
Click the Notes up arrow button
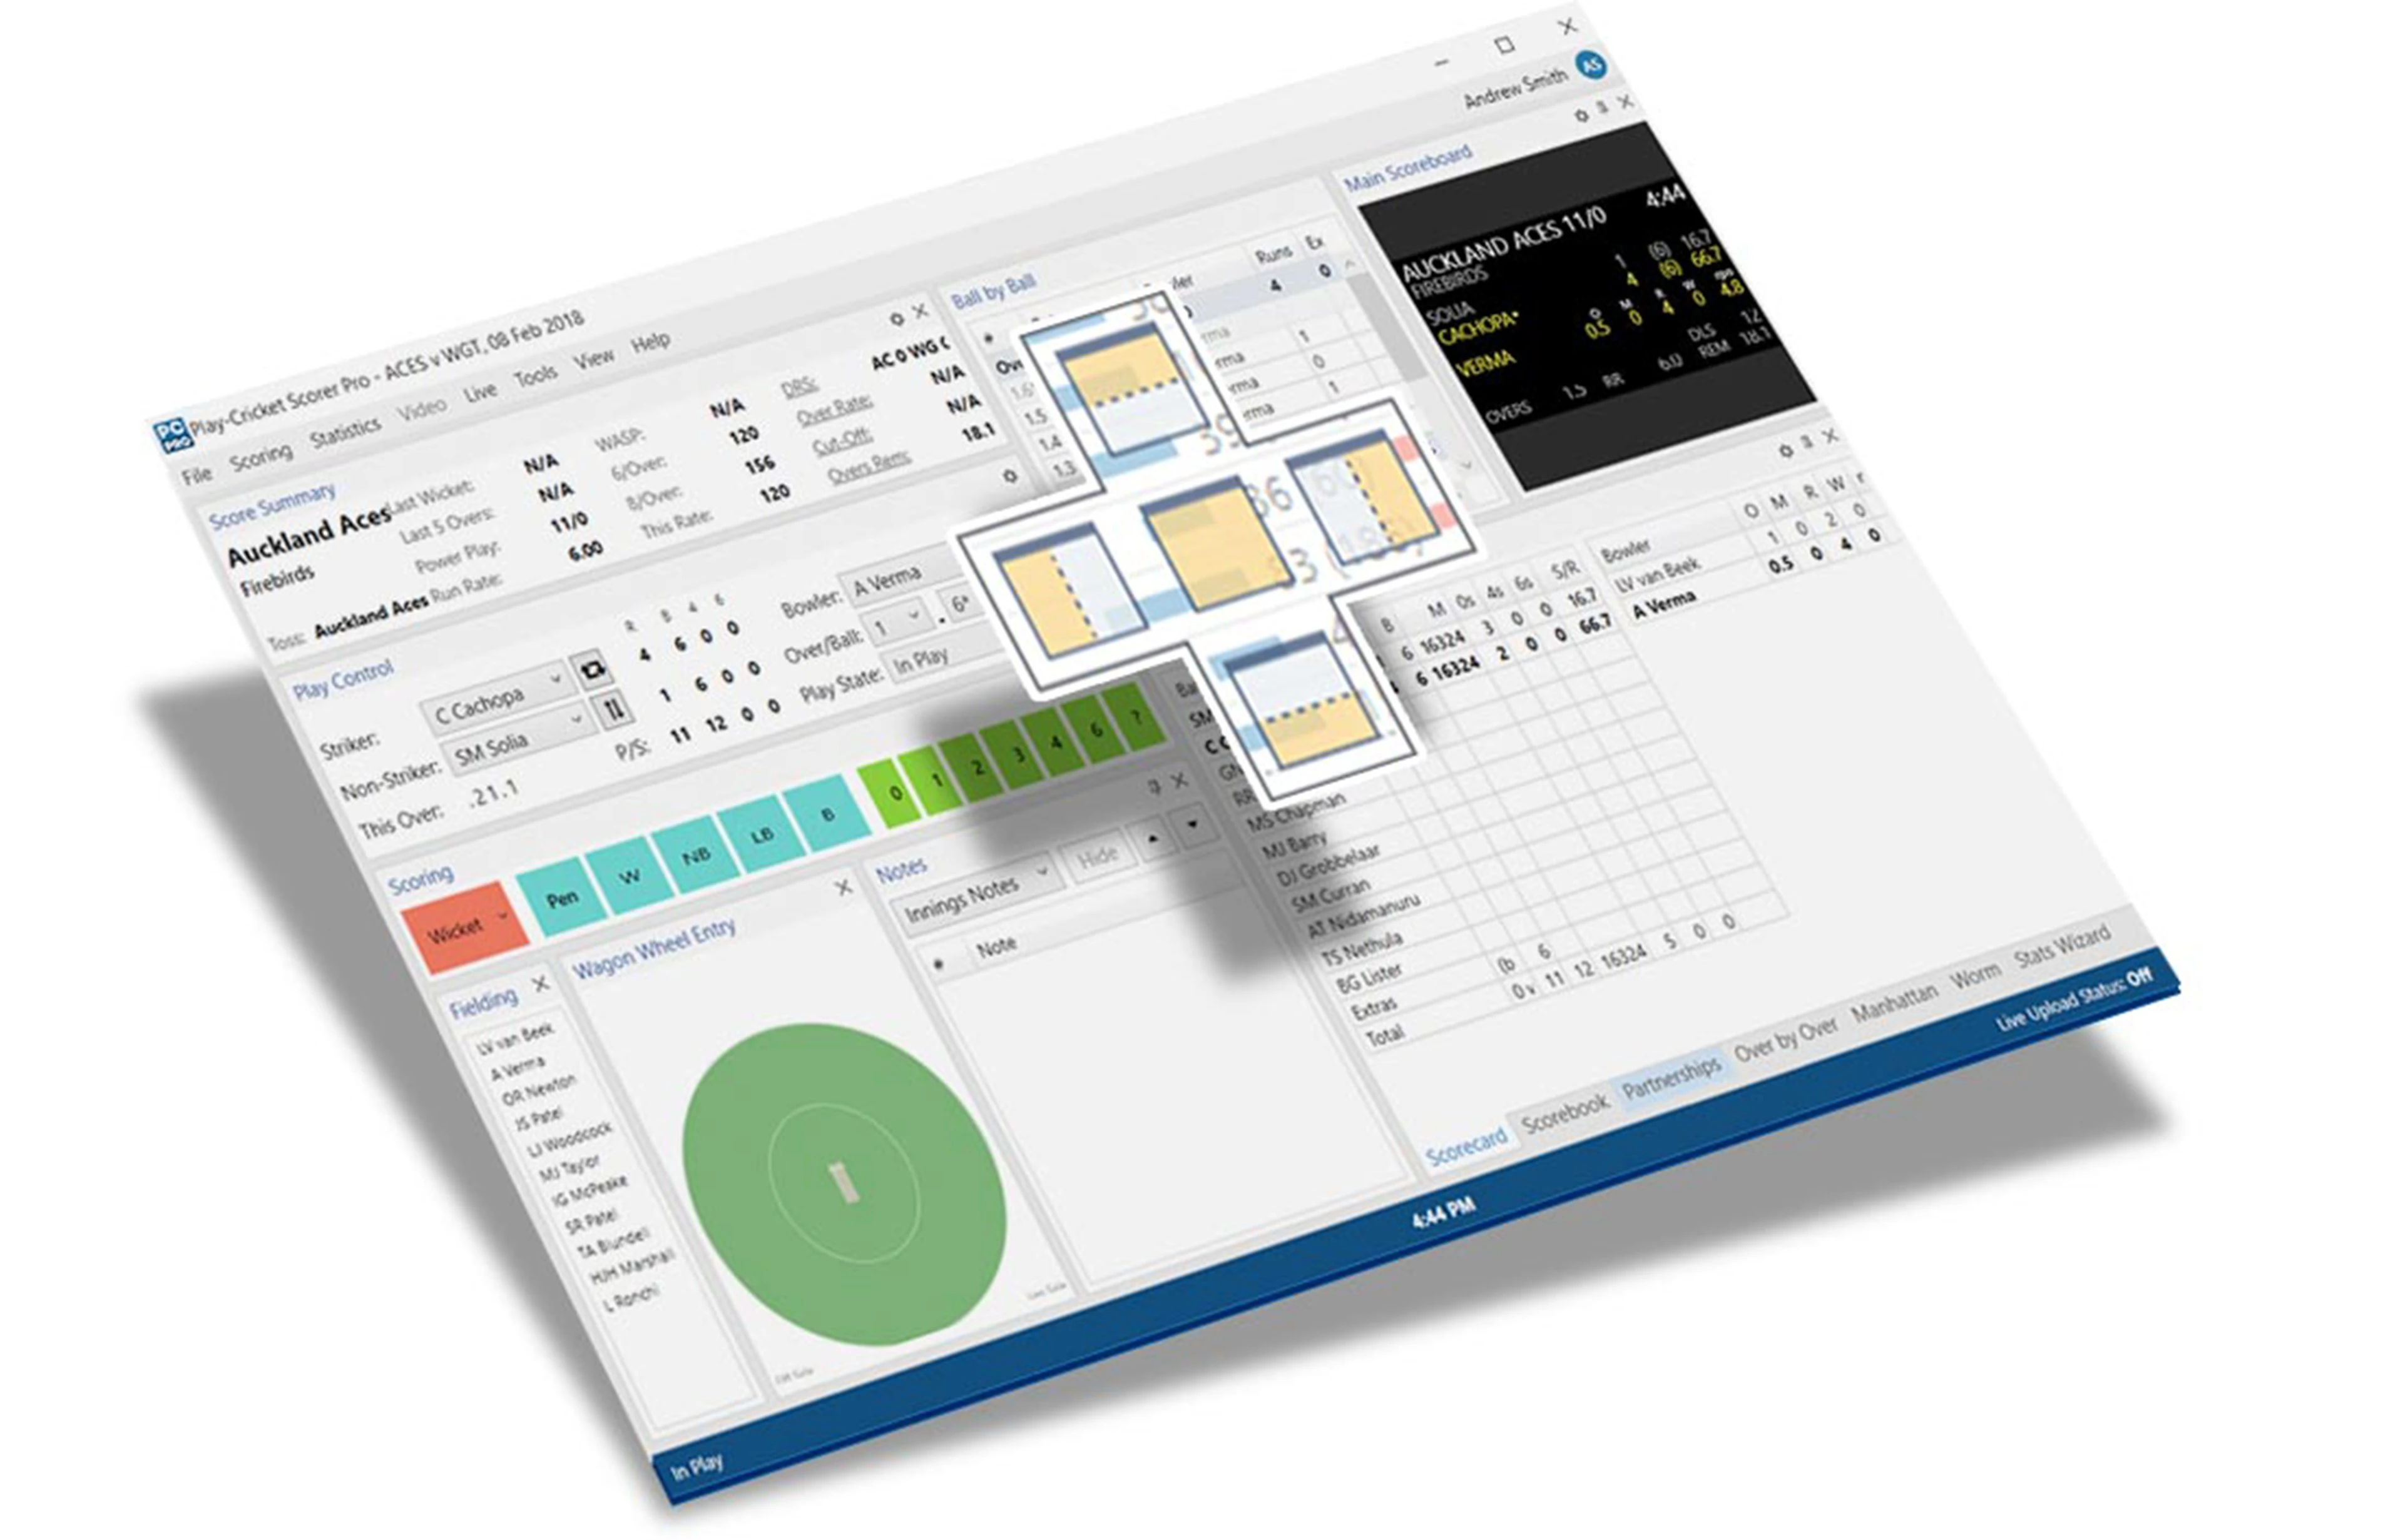pyautogui.click(x=1153, y=838)
